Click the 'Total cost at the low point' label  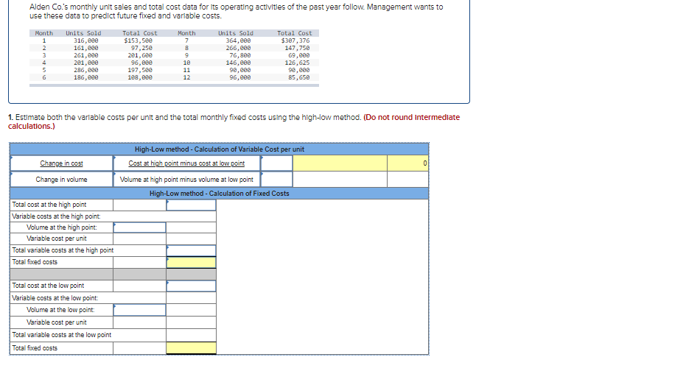[x=48, y=286]
